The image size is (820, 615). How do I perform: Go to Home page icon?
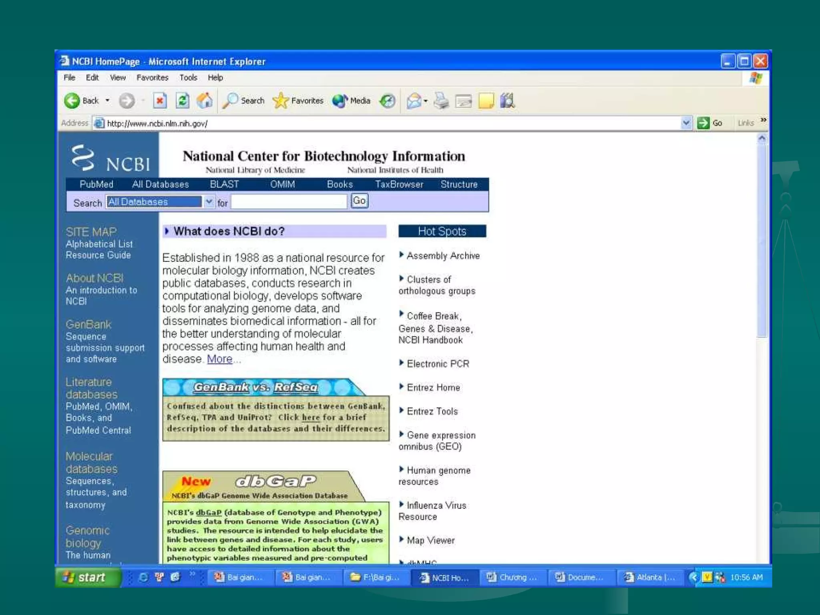(205, 100)
